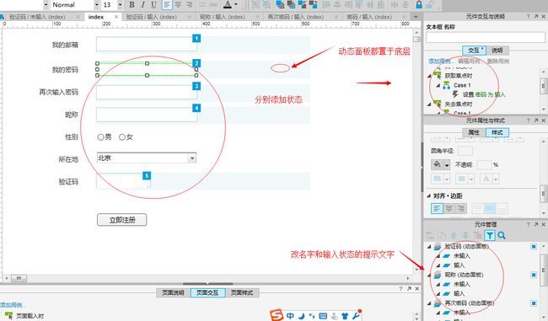Switch to 再次密码 / 输入 (index) tab

click(x=296, y=17)
